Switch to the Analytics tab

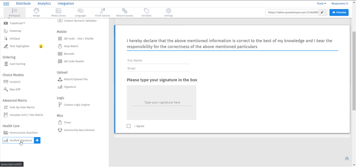click(44, 3)
